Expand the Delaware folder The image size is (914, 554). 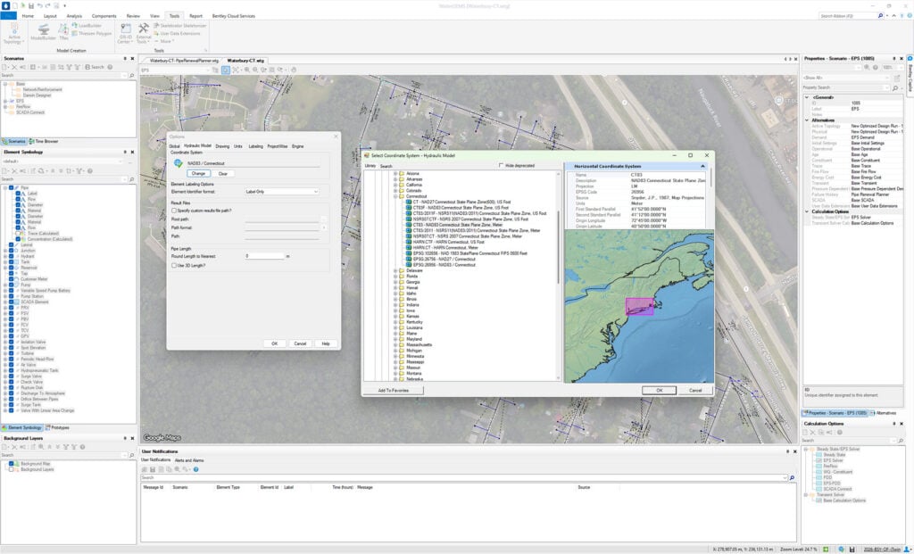coord(395,271)
